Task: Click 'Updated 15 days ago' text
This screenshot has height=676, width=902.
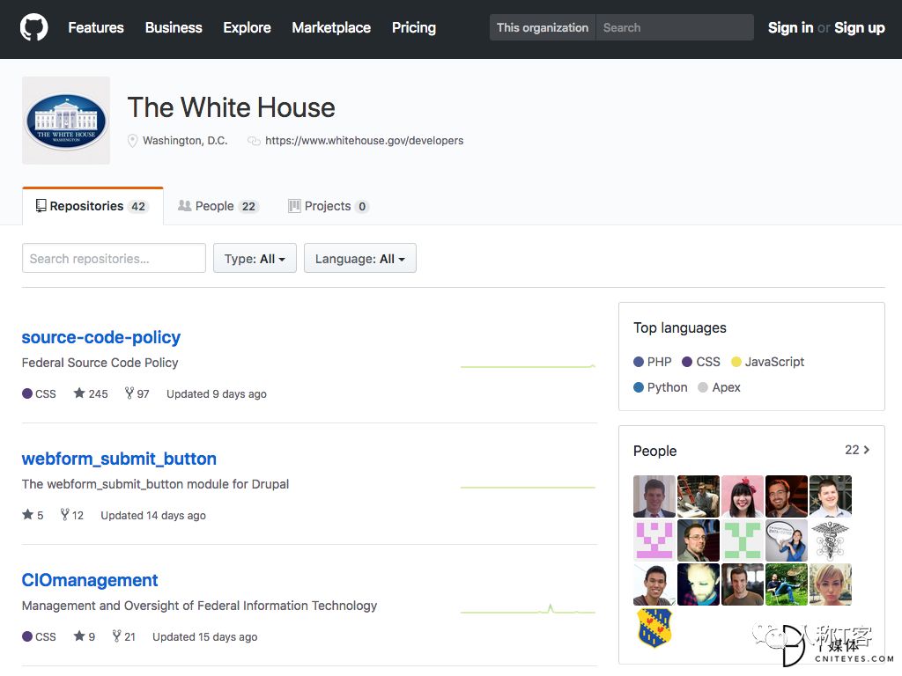Action: pos(204,637)
